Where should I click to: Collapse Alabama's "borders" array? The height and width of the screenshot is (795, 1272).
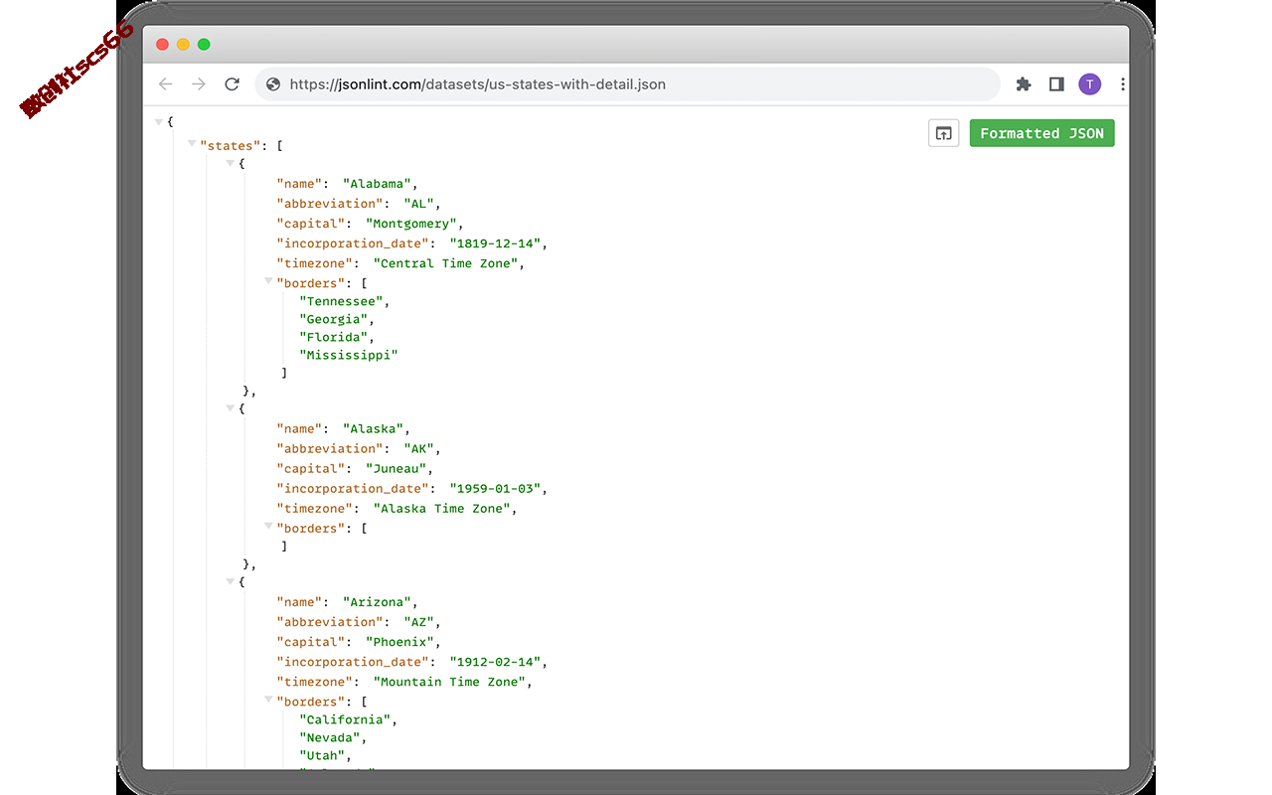click(x=268, y=282)
